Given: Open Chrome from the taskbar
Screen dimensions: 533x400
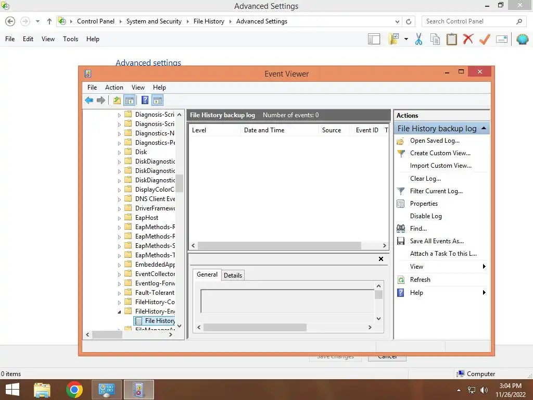Looking at the screenshot, I should click(x=74, y=390).
